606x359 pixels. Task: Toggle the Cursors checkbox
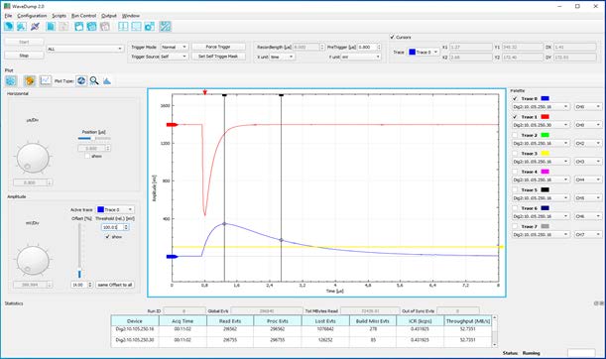click(x=393, y=37)
